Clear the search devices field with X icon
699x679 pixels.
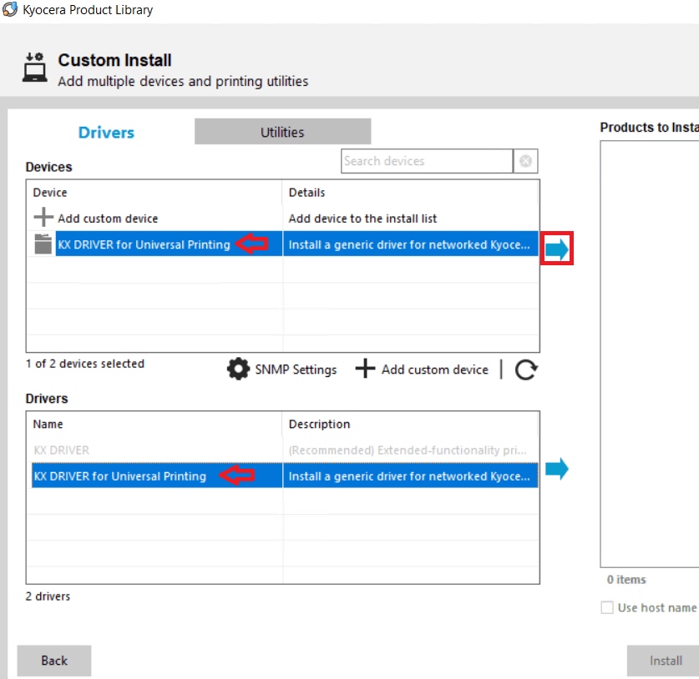(x=525, y=161)
